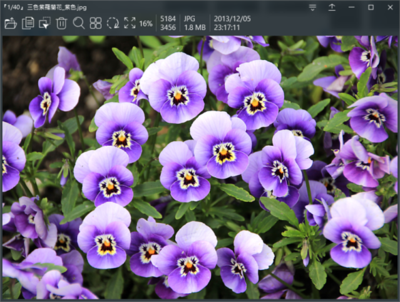Click the 1/40 image counter
The width and height of the screenshot is (400, 302).
(14, 7)
